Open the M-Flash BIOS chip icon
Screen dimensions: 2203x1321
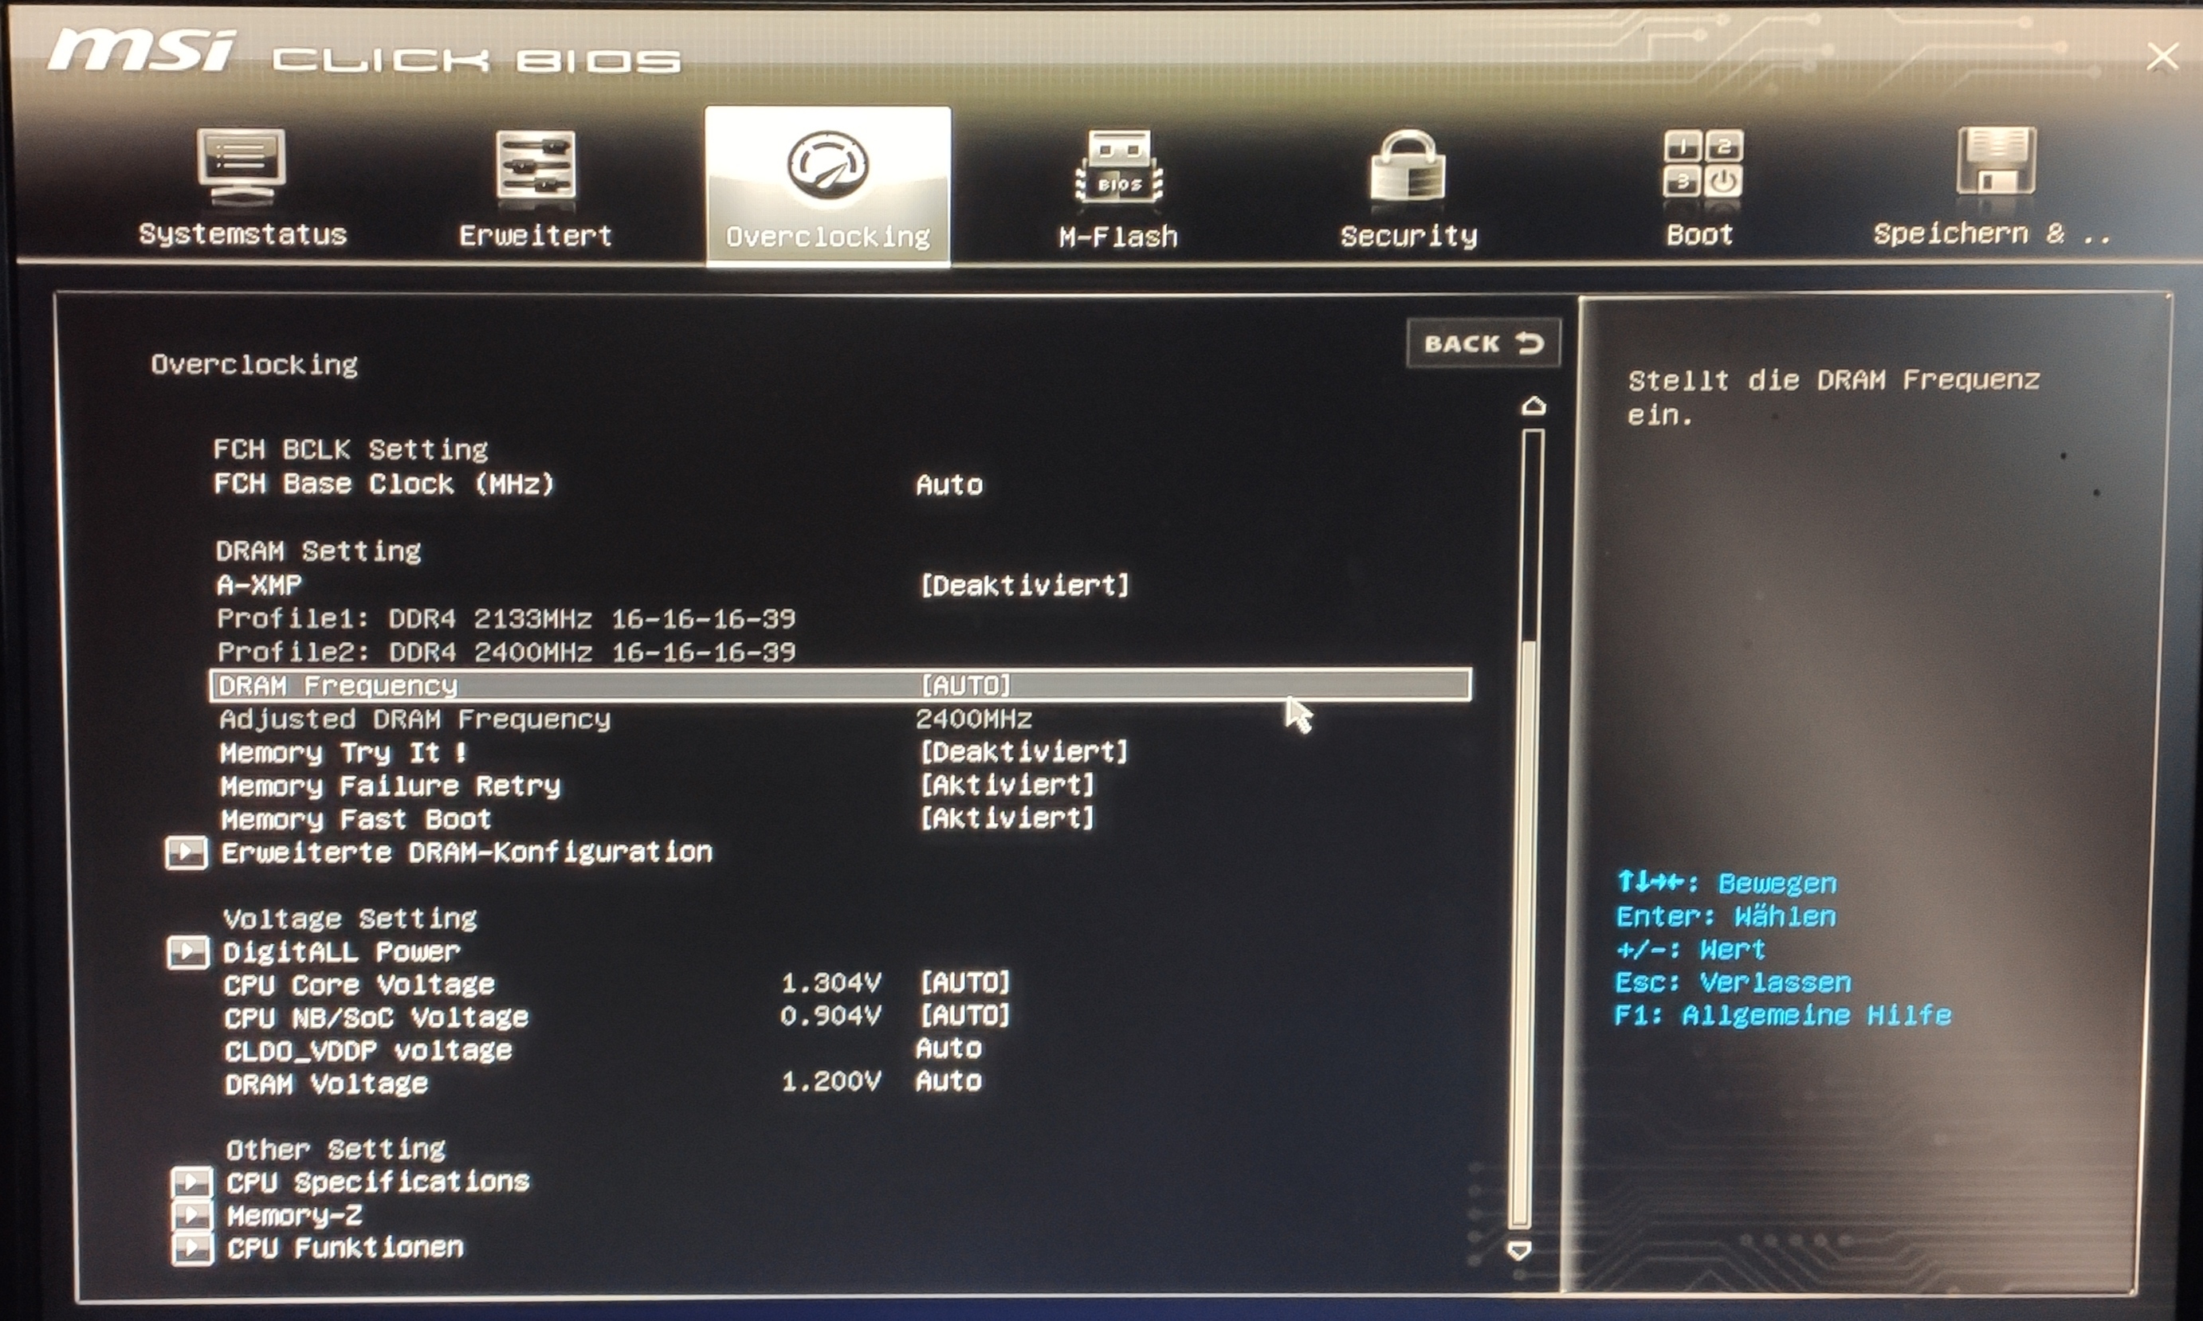pyautogui.click(x=1118, y=167)
